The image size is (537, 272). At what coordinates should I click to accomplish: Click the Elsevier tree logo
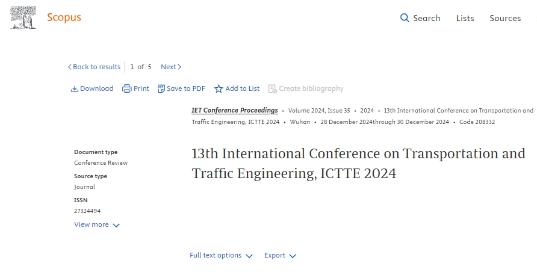23,17
